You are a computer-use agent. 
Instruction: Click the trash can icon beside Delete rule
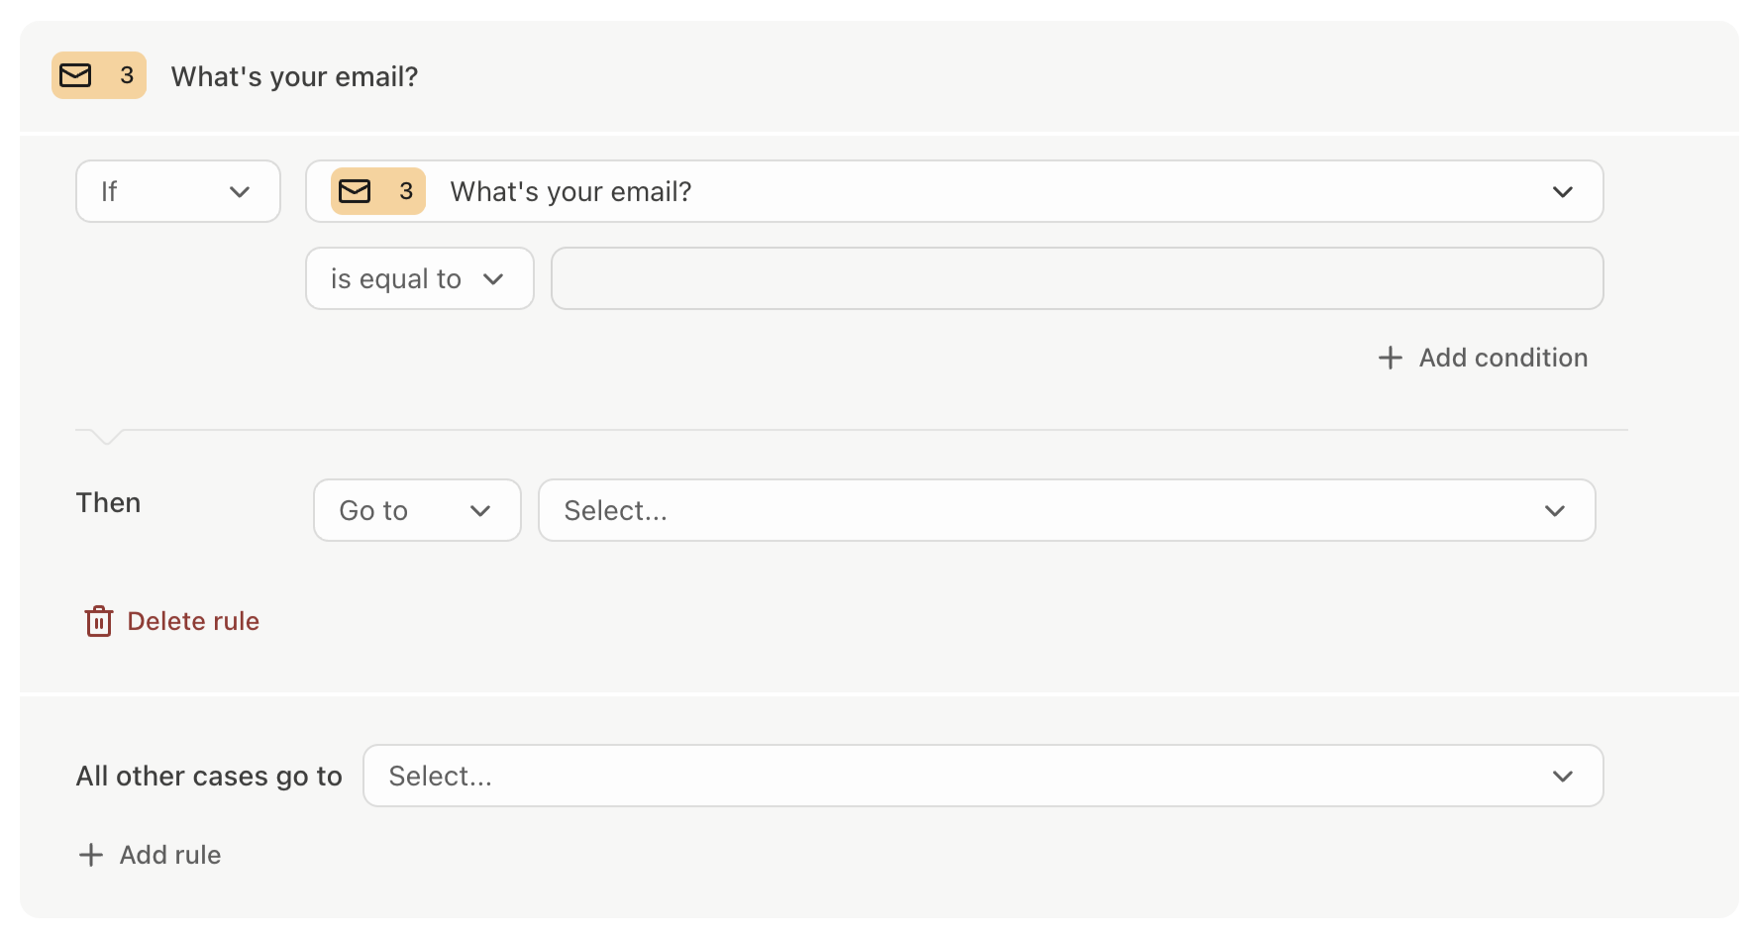[x=99, y=621]
